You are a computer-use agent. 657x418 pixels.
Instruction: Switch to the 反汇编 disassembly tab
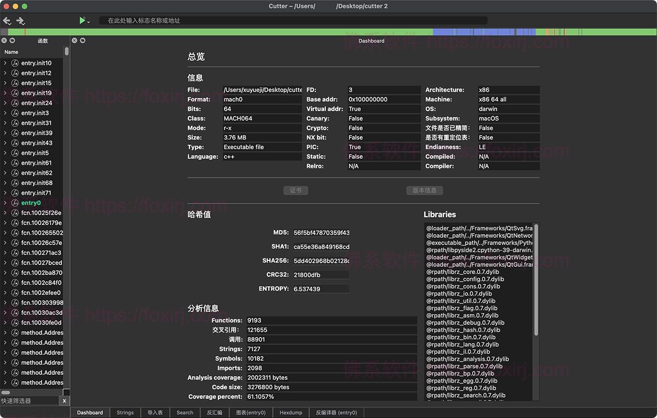[x=214, y=413]
